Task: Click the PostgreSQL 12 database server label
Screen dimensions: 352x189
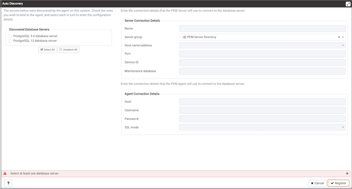Action: (x=35, y=41)
